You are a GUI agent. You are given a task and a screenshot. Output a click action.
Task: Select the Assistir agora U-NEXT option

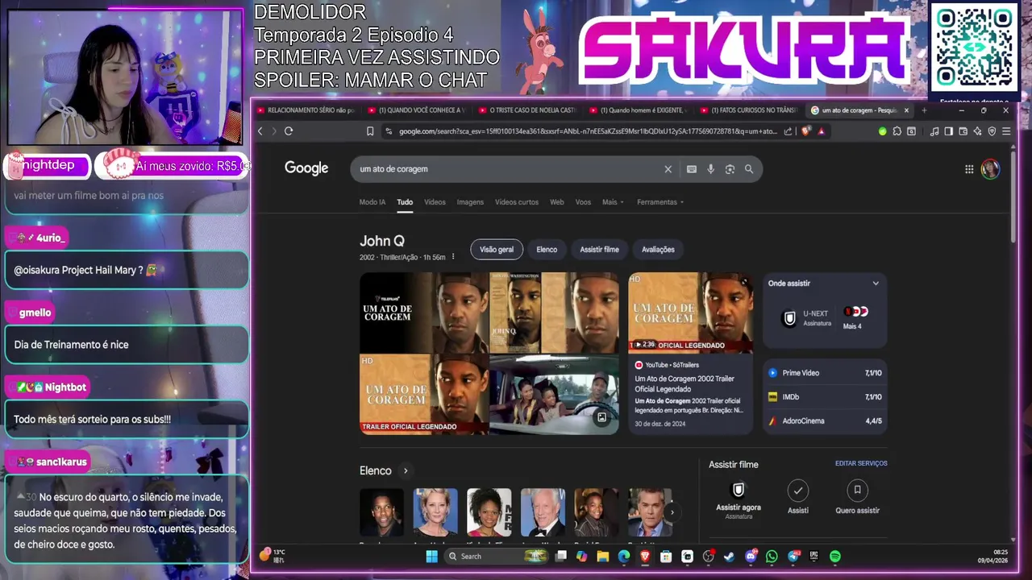click(x=739, y=499)
